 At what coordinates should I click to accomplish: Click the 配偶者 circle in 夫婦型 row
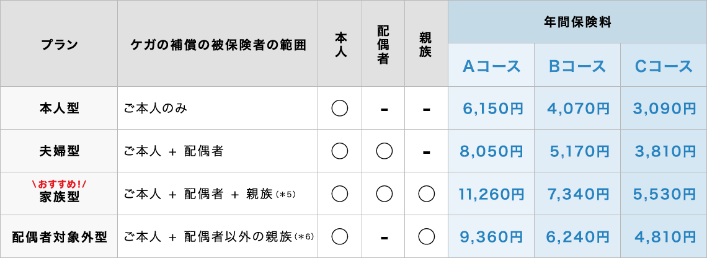tap(384, 151)
